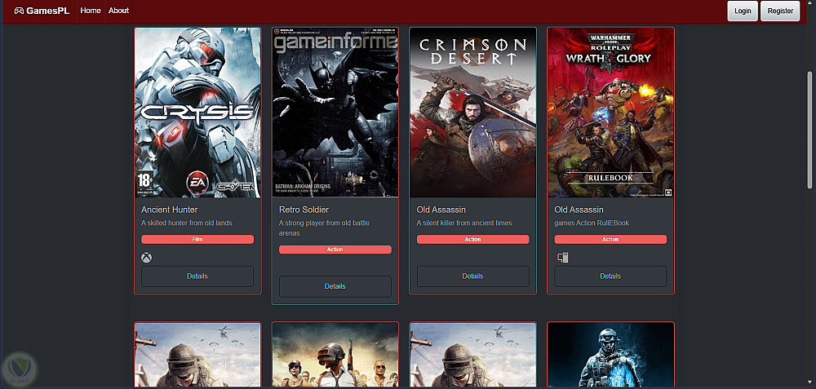Click the blue soldier cover thumbnail in bottom row
The height and width of the screenshot is (389, 816).
tap(610, 355)
